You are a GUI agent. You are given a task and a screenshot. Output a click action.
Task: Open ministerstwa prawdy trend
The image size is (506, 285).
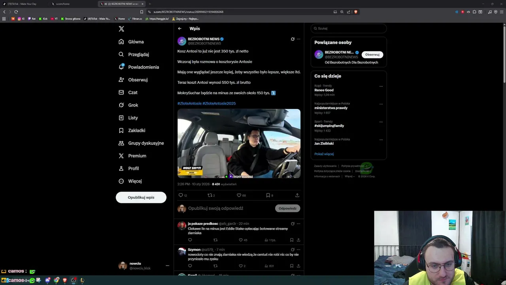331,108
